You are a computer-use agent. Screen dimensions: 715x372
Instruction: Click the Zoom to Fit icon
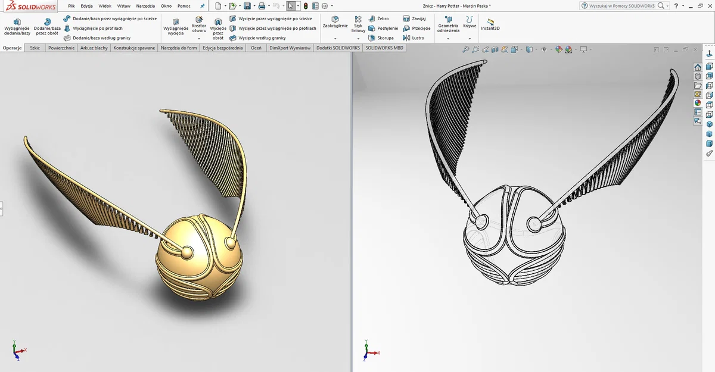(x=466, y=49)
